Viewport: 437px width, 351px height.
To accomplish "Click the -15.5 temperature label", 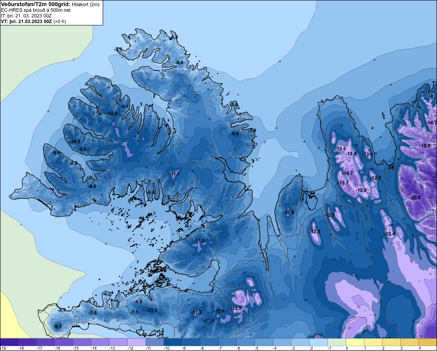I will (x=424, y=146).
